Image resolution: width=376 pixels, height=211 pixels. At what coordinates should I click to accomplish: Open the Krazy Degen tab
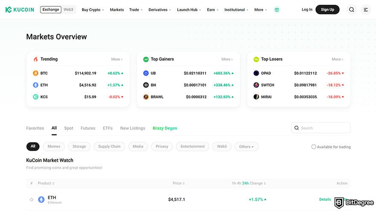(x=165, y=128)
